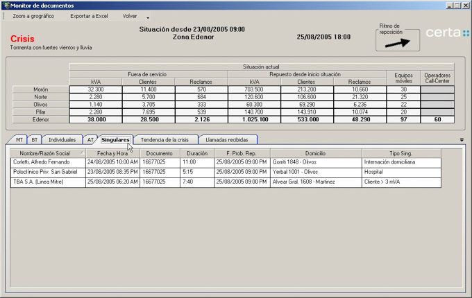Select the AT tab

(90, 140)
